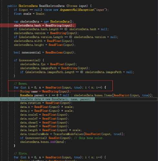Click the highlighted 'new BoneData(i, name, parent)' line
The image size is (158, 161).
[56, 99]
